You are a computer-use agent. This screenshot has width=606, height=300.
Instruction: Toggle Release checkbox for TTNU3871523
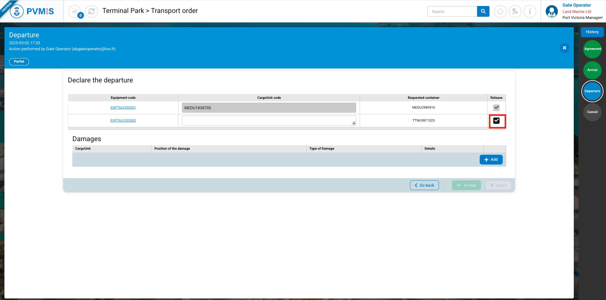[x=496, y=121]
